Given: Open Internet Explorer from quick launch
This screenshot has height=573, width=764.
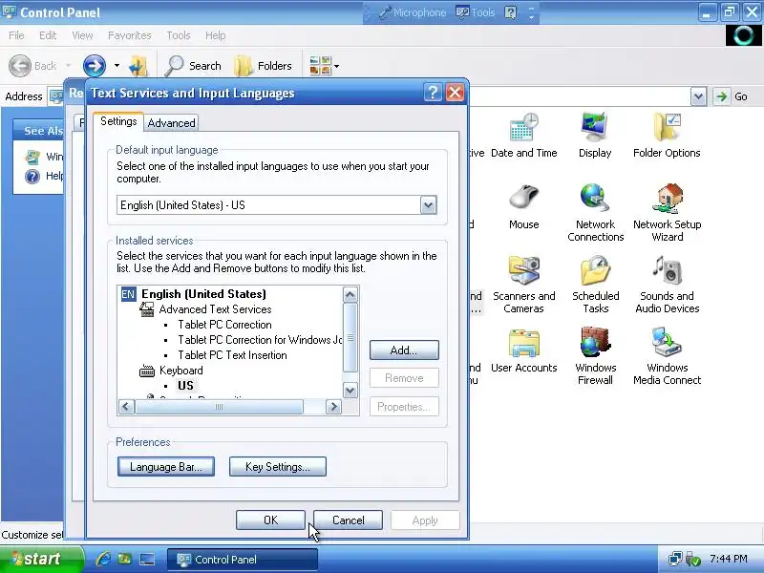Looking at the screenshot, I should (x=103, y=559).
